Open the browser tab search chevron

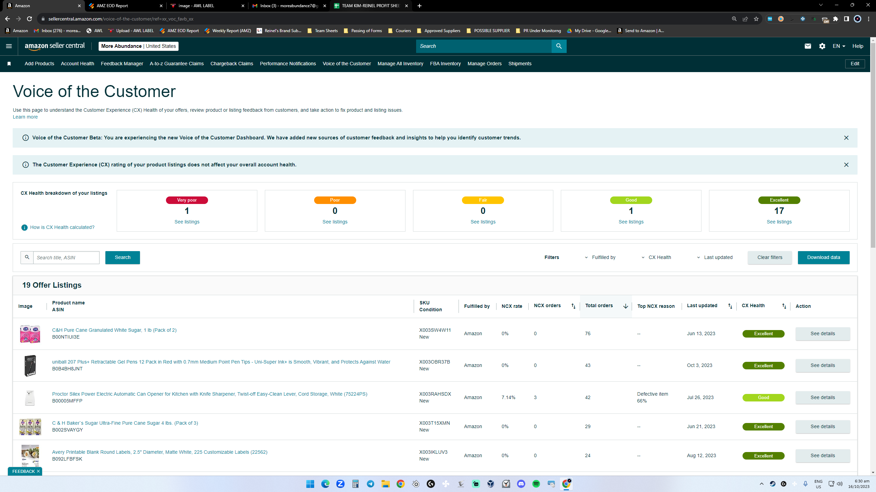tap(821, 5)
